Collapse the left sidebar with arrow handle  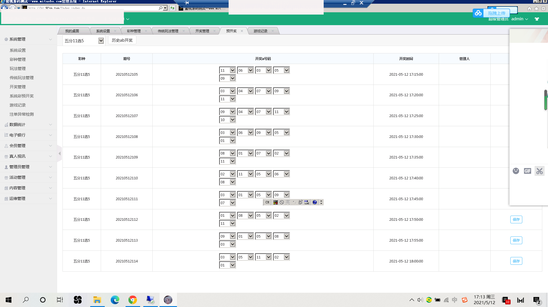tap(59, 154)
